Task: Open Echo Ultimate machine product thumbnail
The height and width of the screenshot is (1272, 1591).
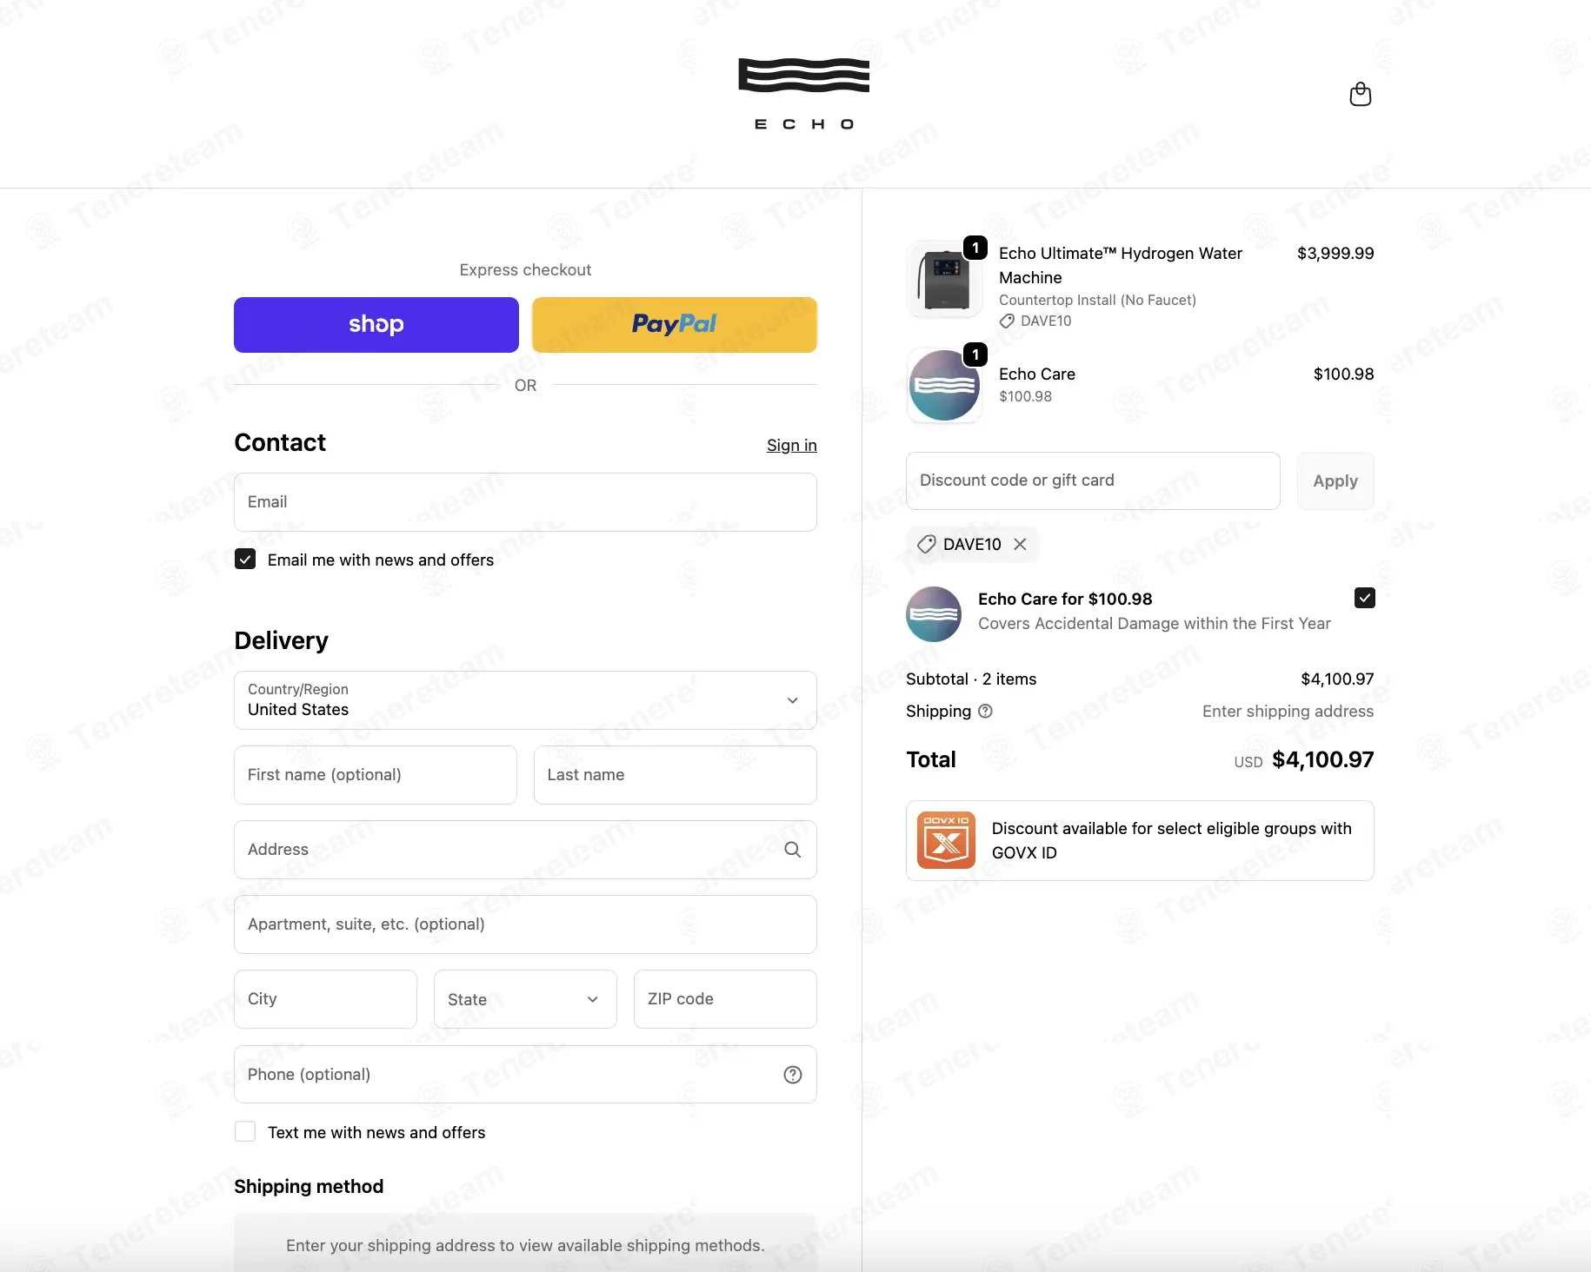Action: coord(944,279)
